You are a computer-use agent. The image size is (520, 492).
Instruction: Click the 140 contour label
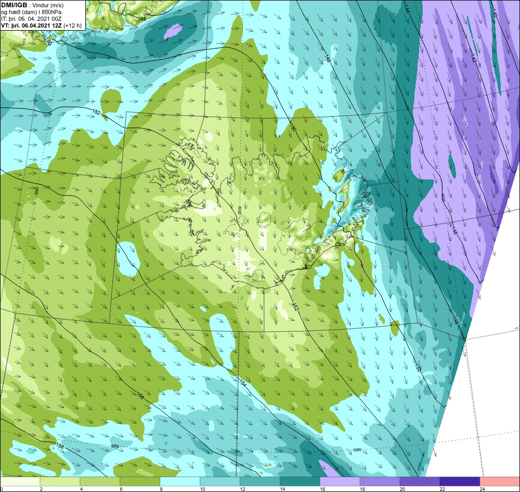495,14
